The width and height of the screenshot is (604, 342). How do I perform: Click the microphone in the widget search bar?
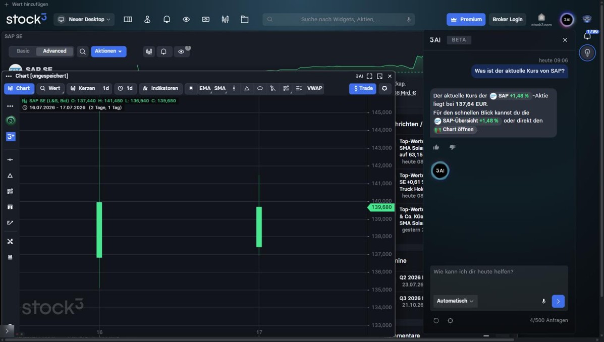coord(408,19)
